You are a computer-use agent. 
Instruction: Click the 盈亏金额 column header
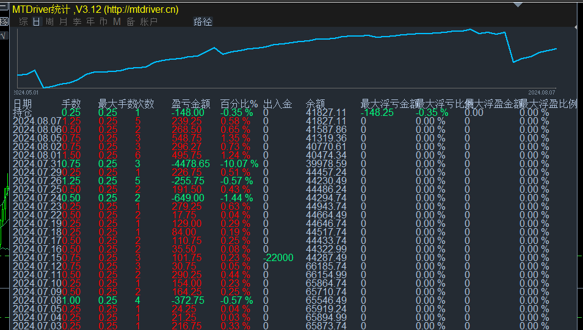click(191, 104)
